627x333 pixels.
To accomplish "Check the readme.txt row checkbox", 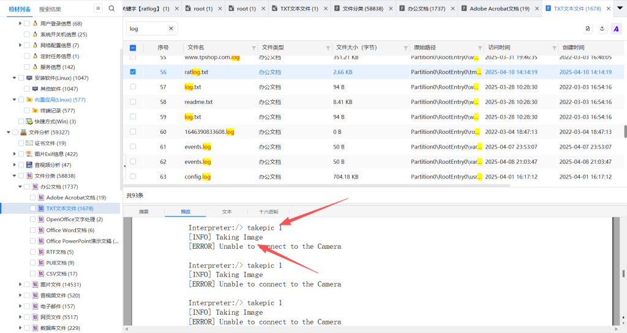I will coord(133,102).
